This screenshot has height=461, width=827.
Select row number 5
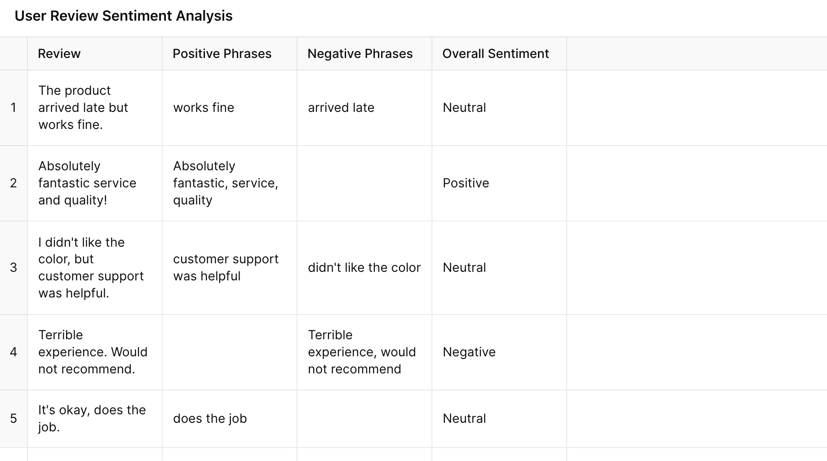(13, 419)
